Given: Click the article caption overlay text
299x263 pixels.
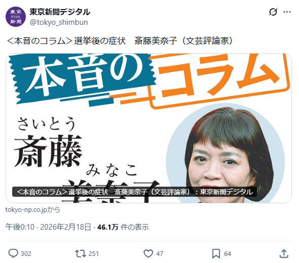Looking at the screenshot, I should [135, 192].
